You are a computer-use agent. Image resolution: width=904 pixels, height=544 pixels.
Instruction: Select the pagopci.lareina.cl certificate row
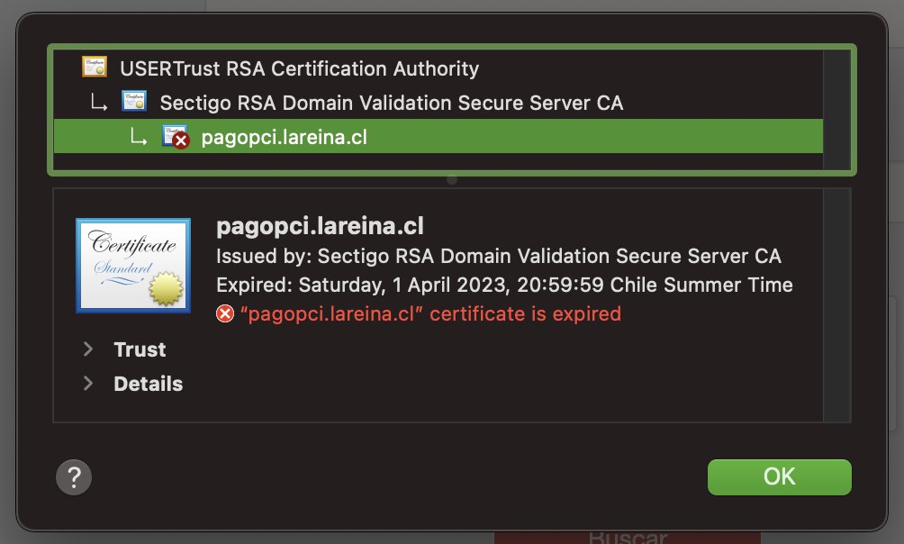(x=438, y=136)
